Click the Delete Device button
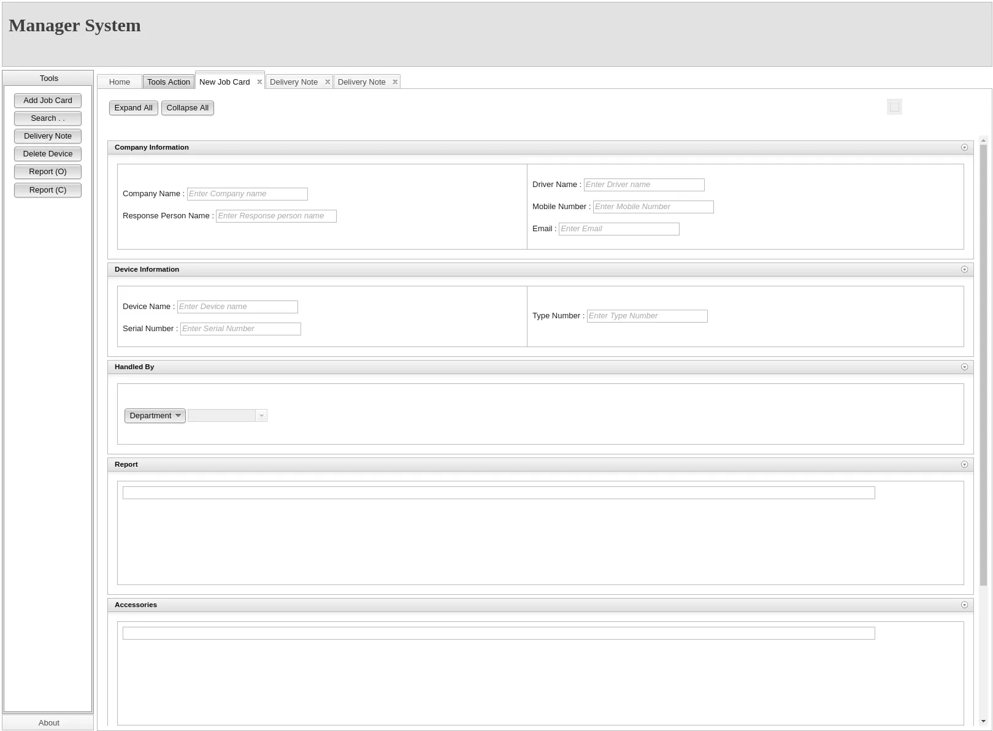This screenshot has height=731, width=993. click(x=48, y=154)
